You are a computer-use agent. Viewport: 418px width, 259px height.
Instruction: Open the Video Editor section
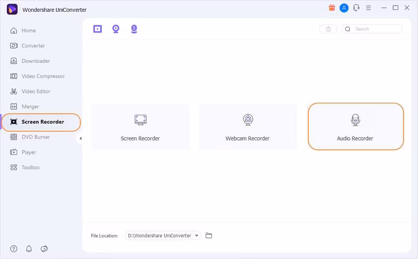coord(30,91)
